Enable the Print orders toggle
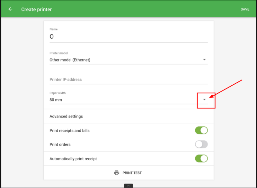257x188 pixels. (x=201, y=145)
